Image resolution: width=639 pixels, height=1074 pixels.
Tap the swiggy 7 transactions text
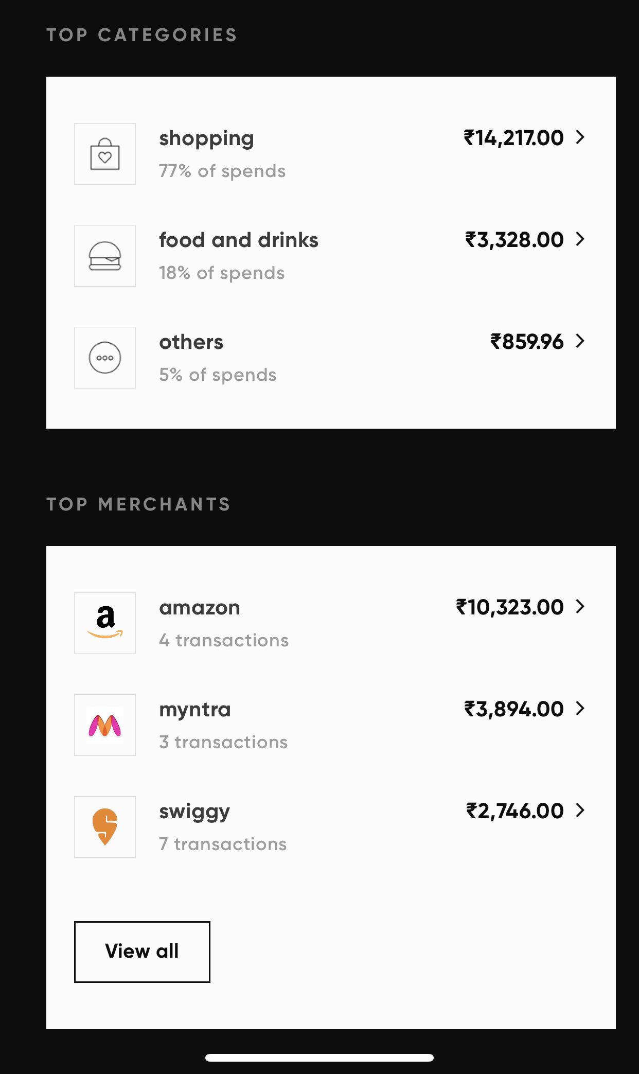click(223, 844)
